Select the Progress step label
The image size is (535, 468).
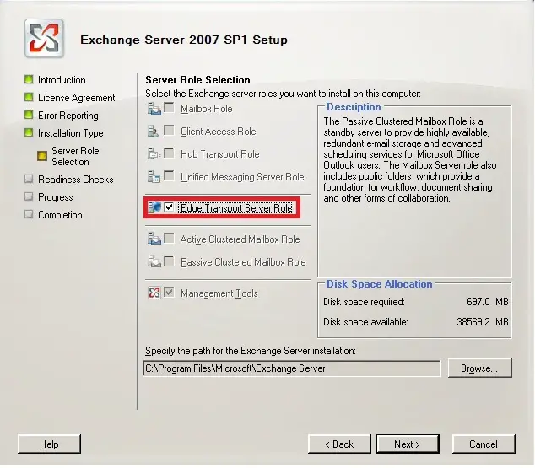[x=56, y=197]
